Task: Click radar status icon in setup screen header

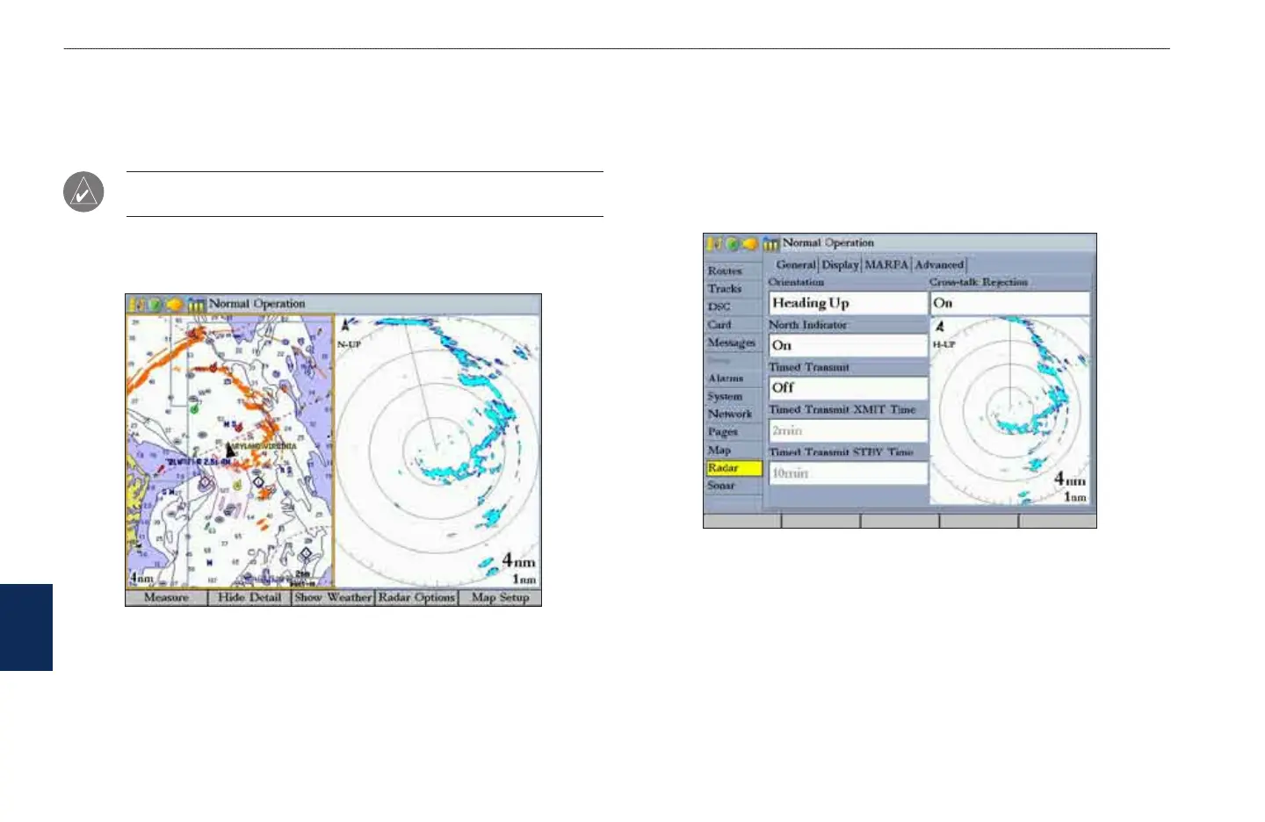Action: [771, 243]
